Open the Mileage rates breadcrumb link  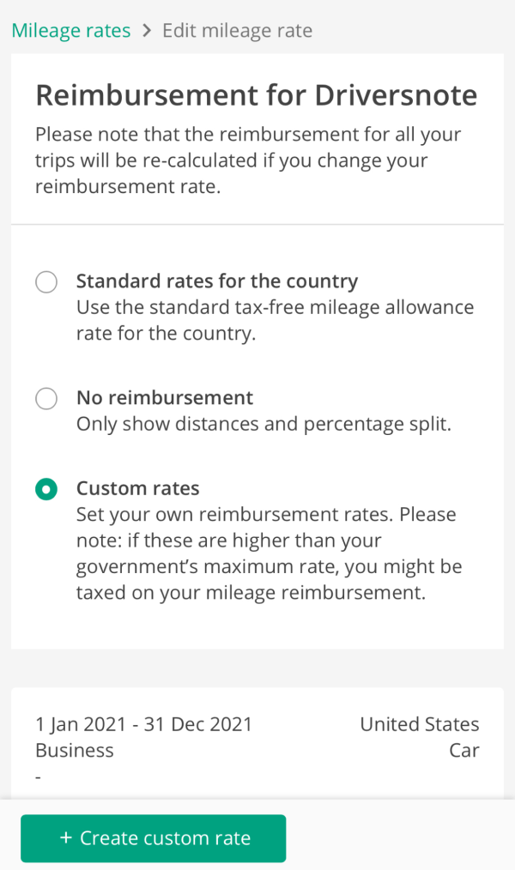pyautogui.click(x=70, y=30)
